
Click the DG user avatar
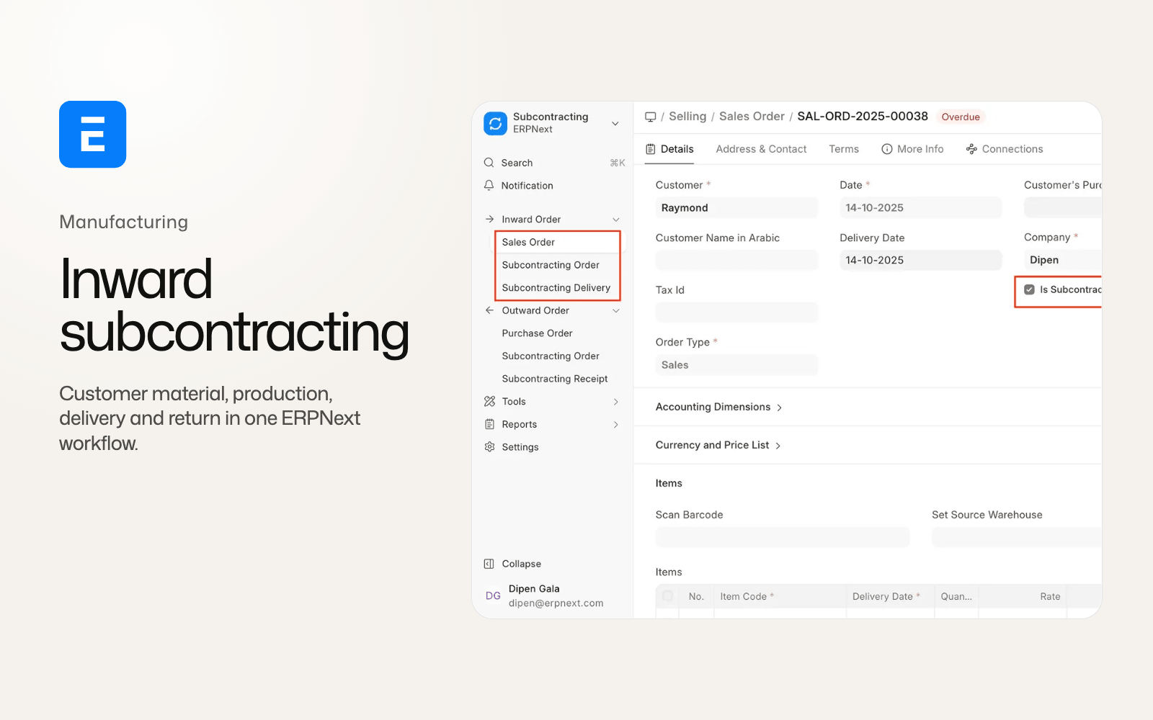coord(493,595)
